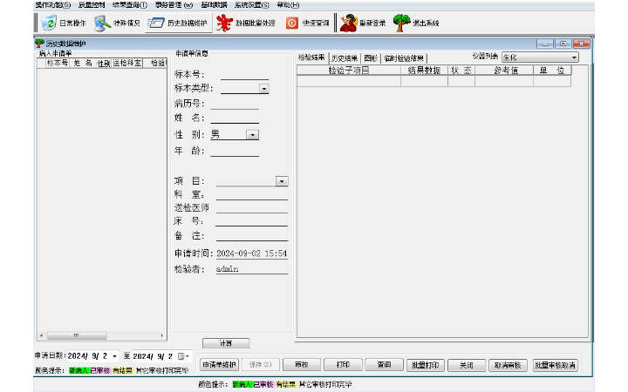Click the patient list scroll right arrow
Viewport: 628px width, 392px height.
[x=162, y=335]
